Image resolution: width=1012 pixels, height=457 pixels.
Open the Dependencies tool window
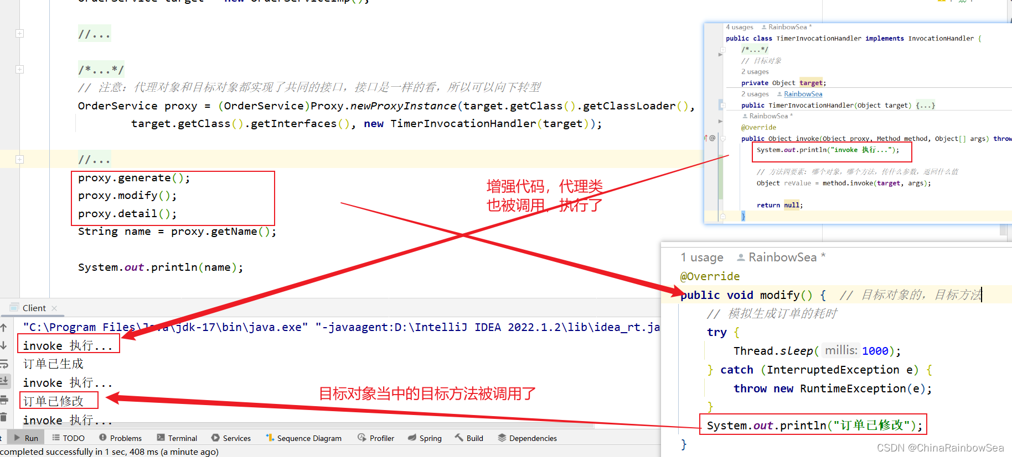point(527,438)
